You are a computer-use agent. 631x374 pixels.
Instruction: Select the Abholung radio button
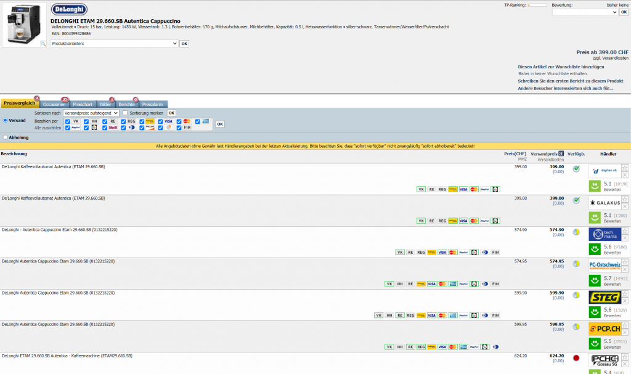click(6, 137)
